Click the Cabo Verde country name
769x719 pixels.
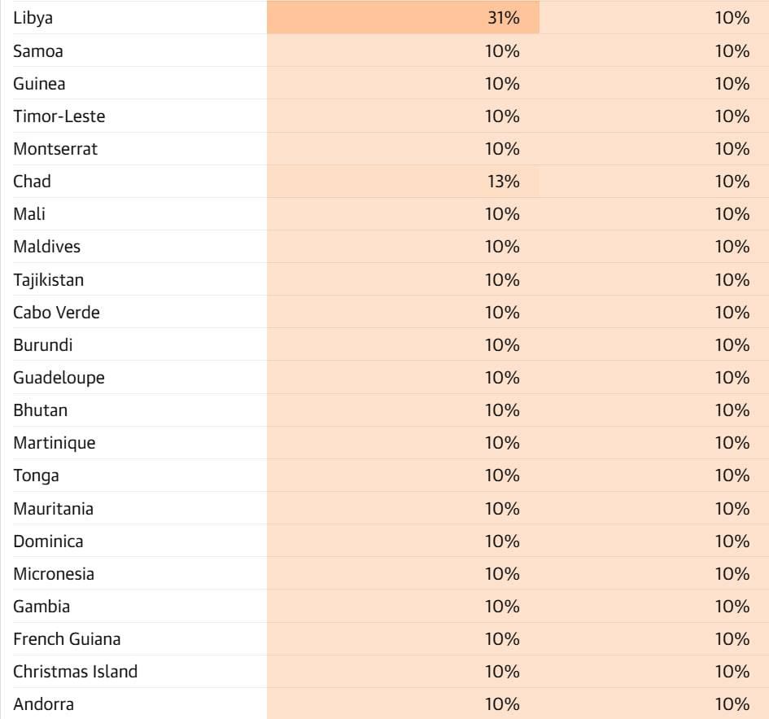[56, 312]
